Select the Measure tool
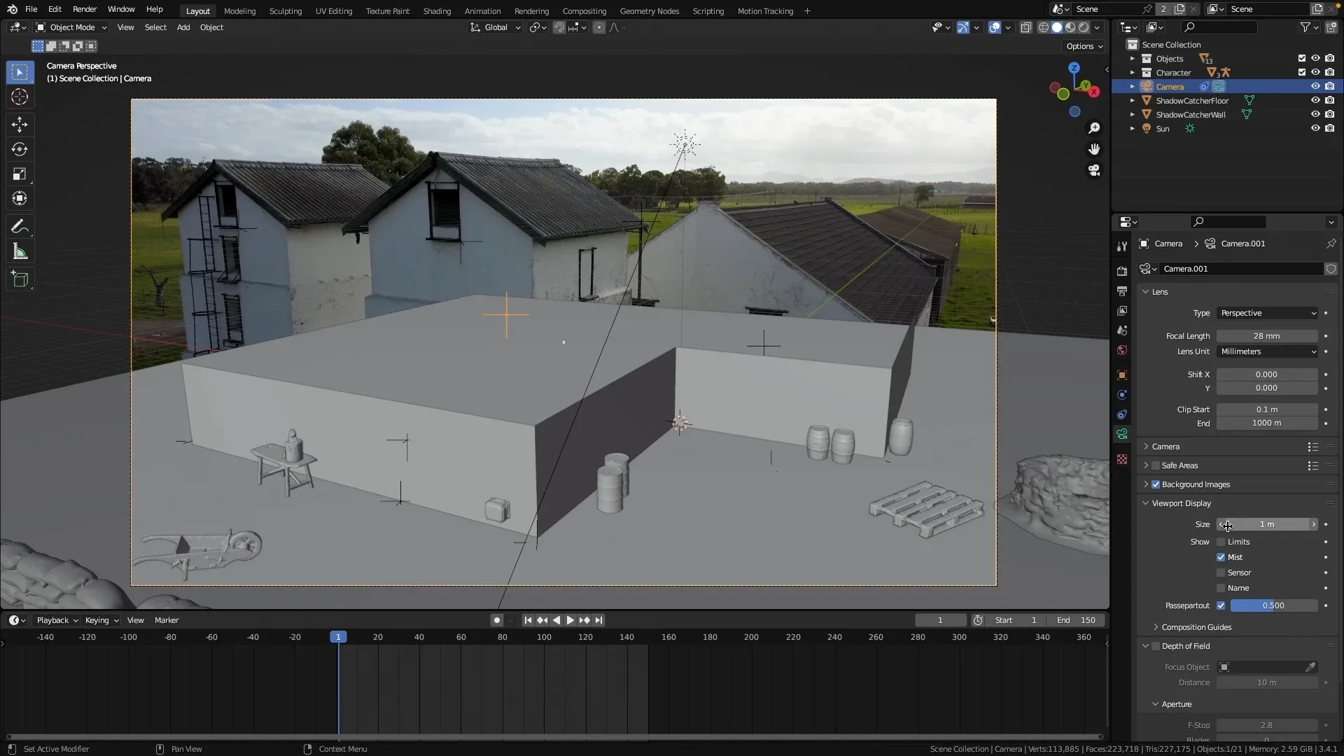This screenshot has height=756, width=1344. (x=20, y=251)
